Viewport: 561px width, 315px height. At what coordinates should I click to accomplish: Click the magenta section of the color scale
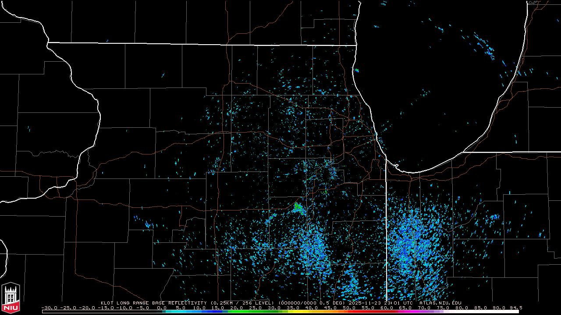click(416, 311)
